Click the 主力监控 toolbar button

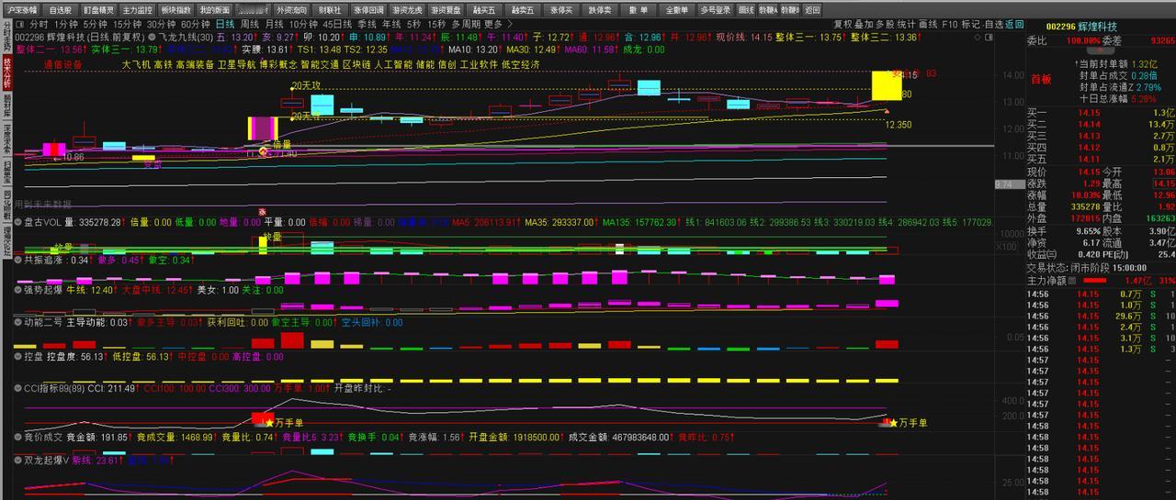137,9
